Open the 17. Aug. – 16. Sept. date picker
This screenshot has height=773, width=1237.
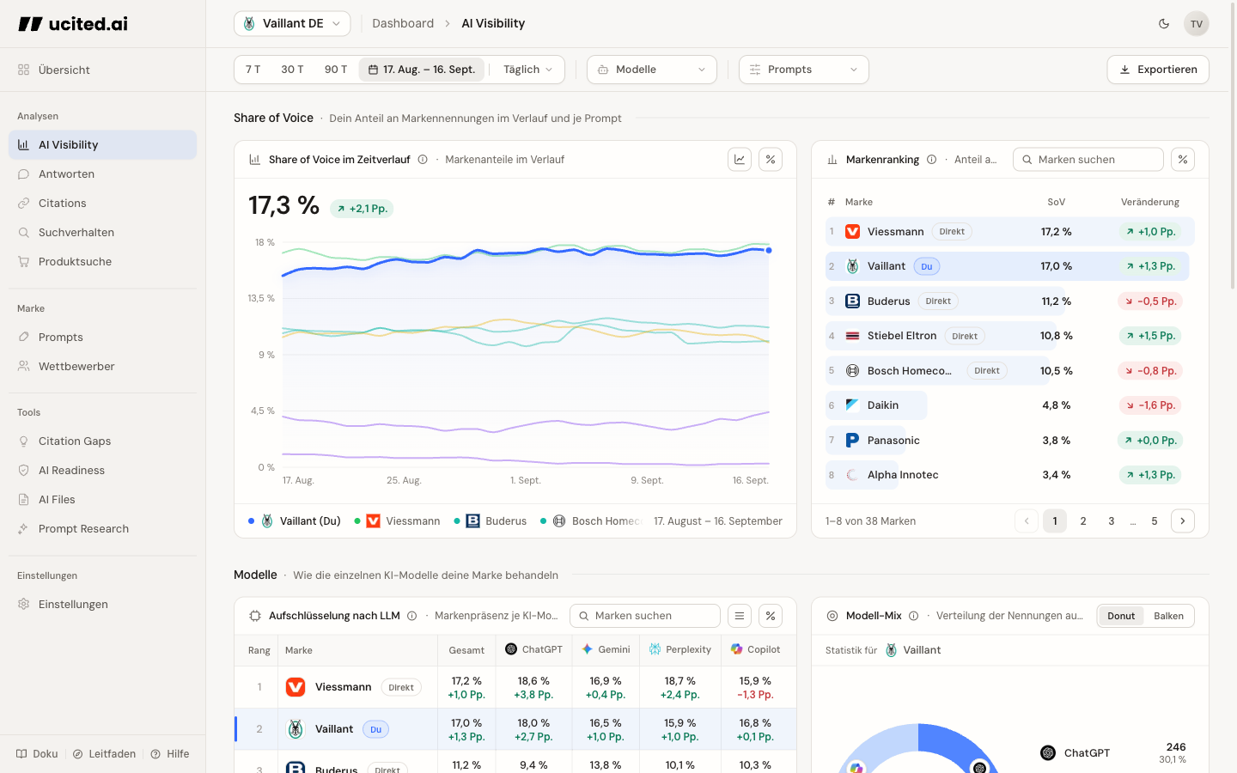pos(422,70)
